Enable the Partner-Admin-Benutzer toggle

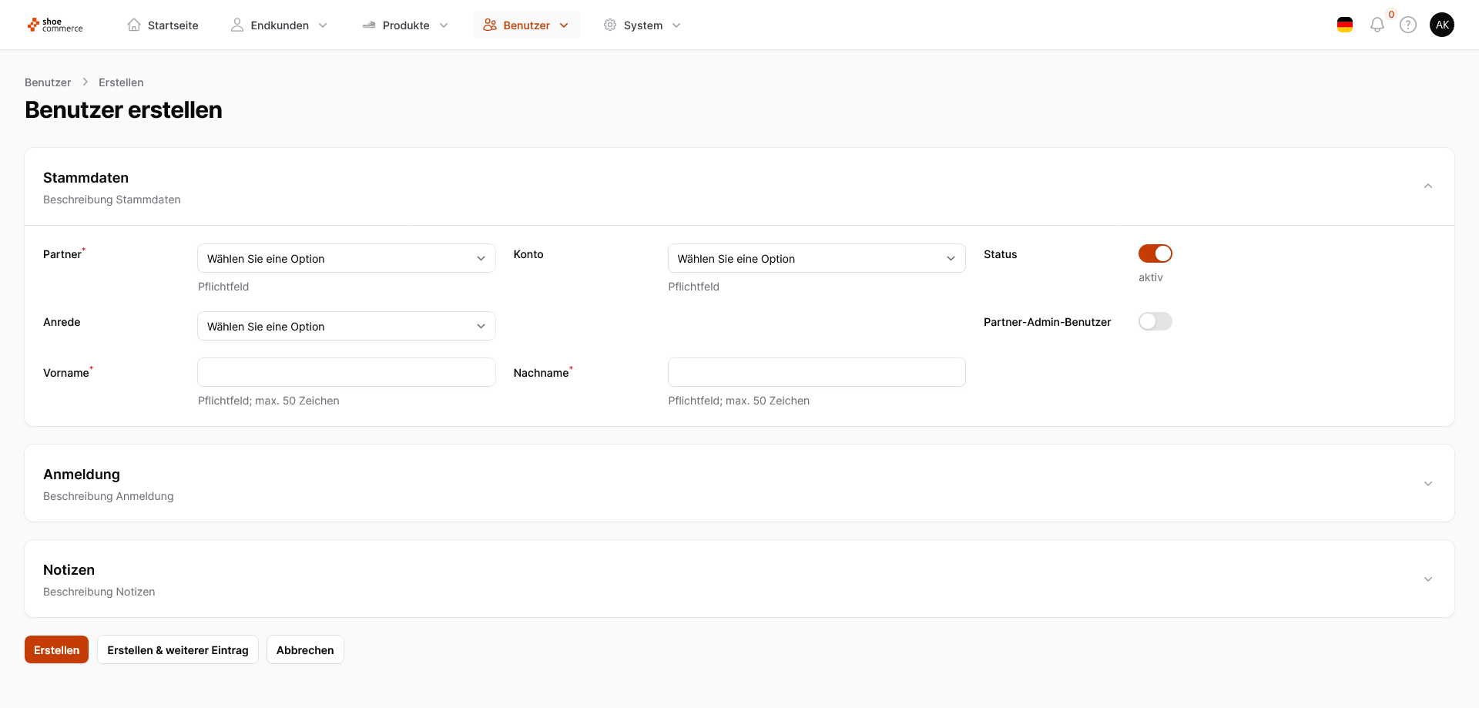[1155, 321]
